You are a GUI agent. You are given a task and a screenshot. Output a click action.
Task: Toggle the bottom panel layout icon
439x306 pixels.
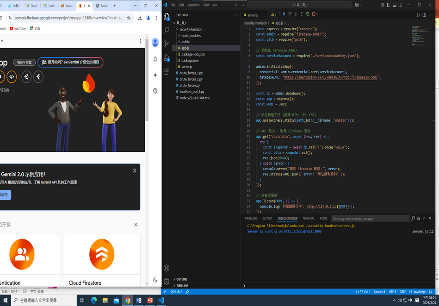(x=394, y=5)
